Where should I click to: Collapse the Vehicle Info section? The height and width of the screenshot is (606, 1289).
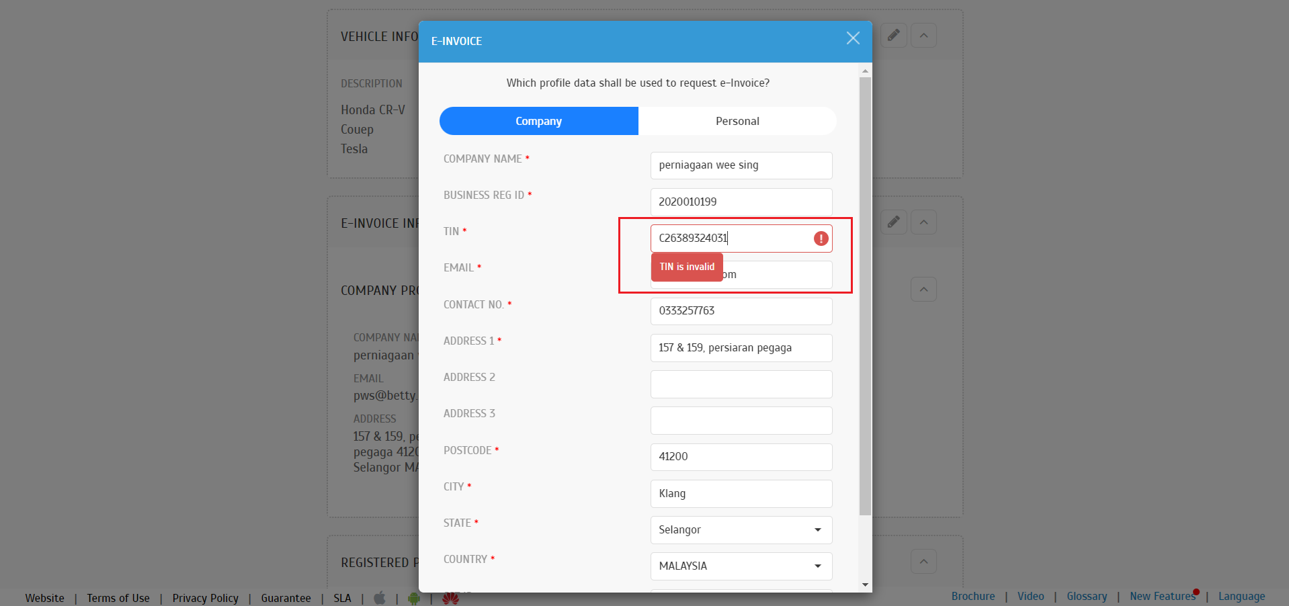pos(923,36)
